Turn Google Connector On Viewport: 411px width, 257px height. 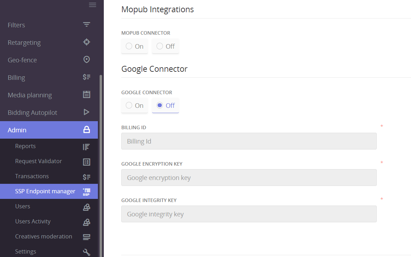pos(135,105)
